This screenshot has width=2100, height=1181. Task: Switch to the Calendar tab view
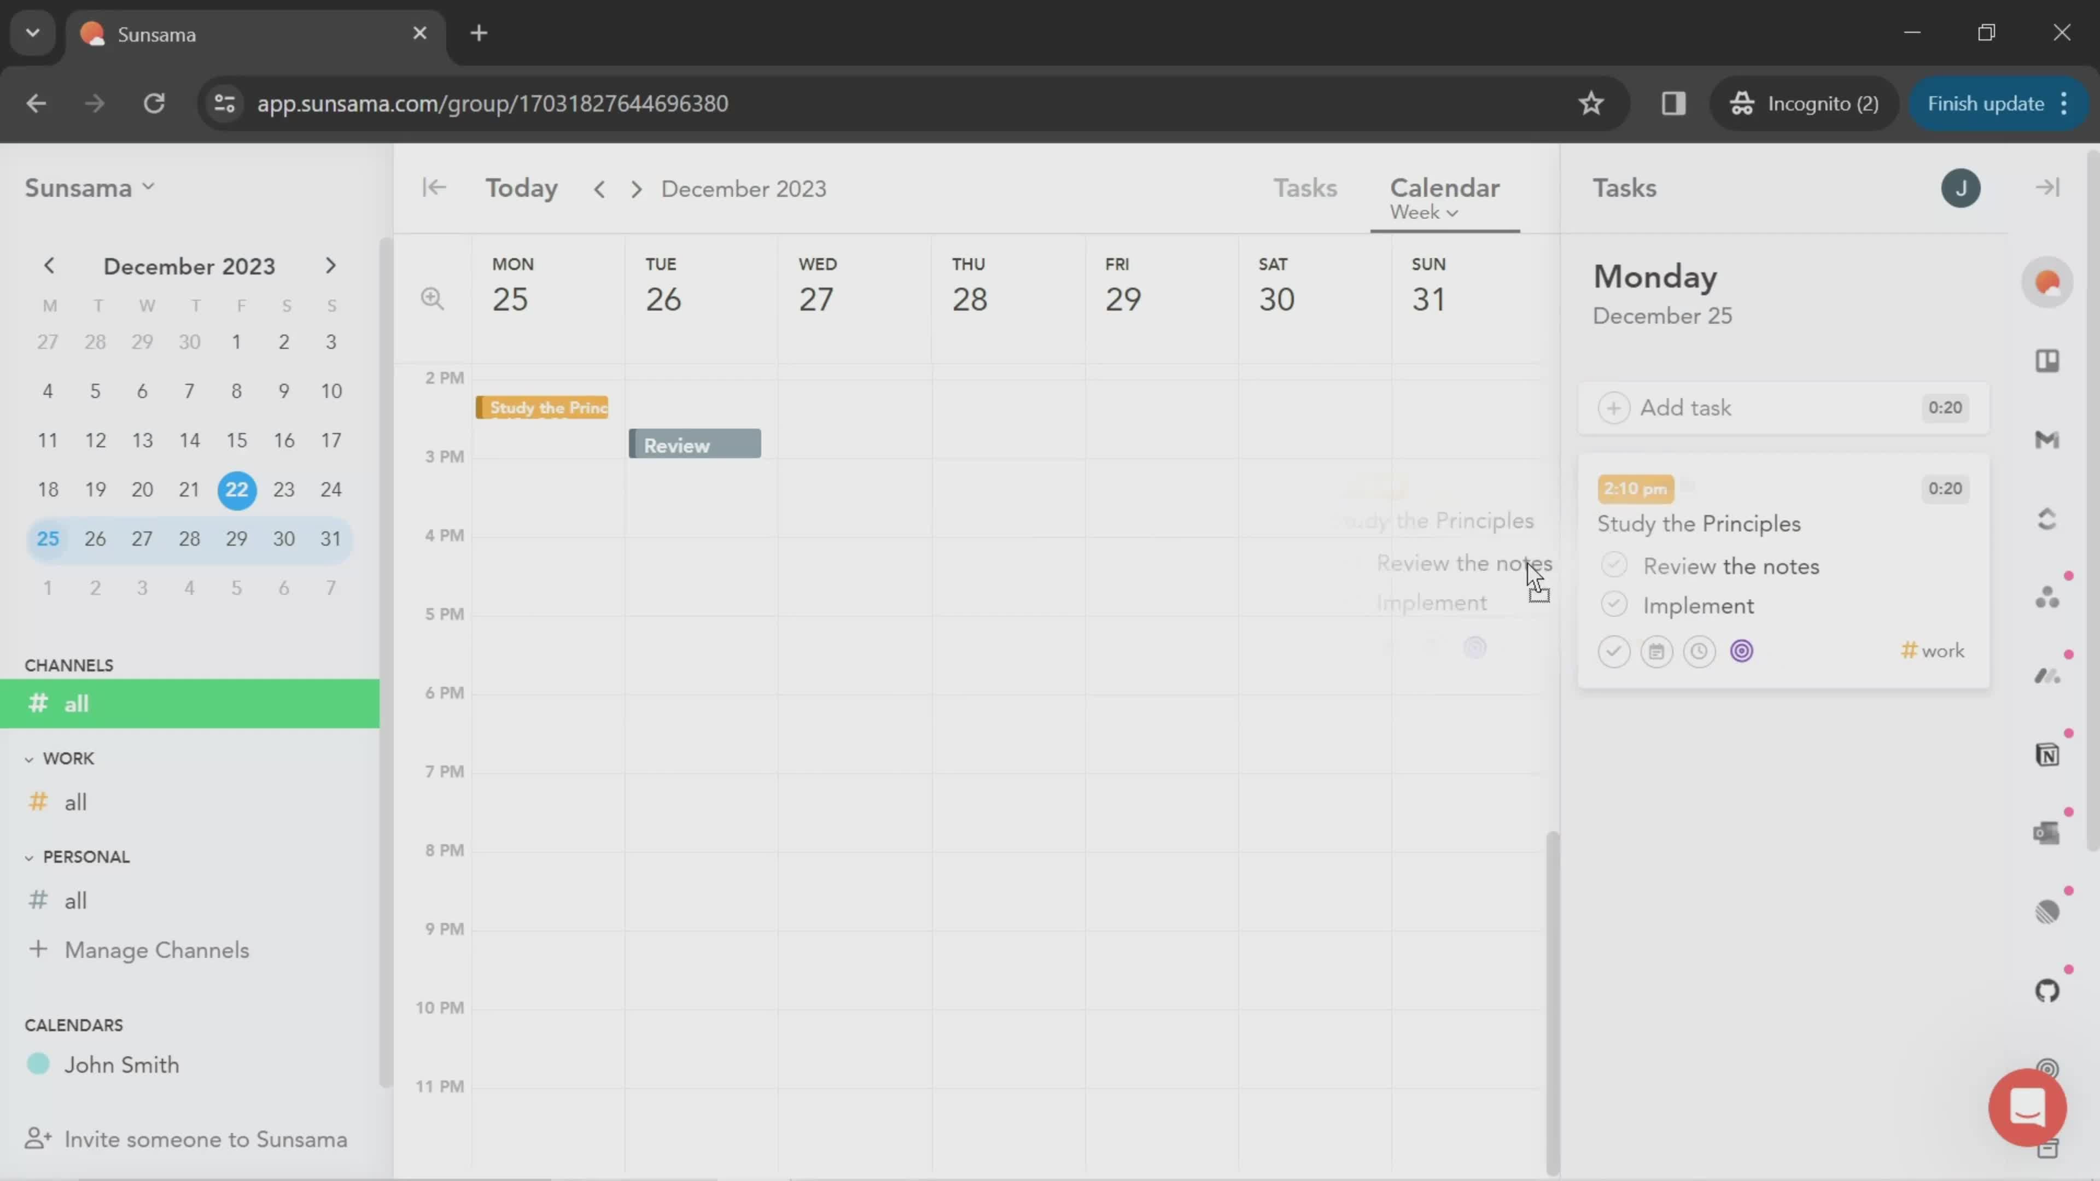[x=1444, y=188]
